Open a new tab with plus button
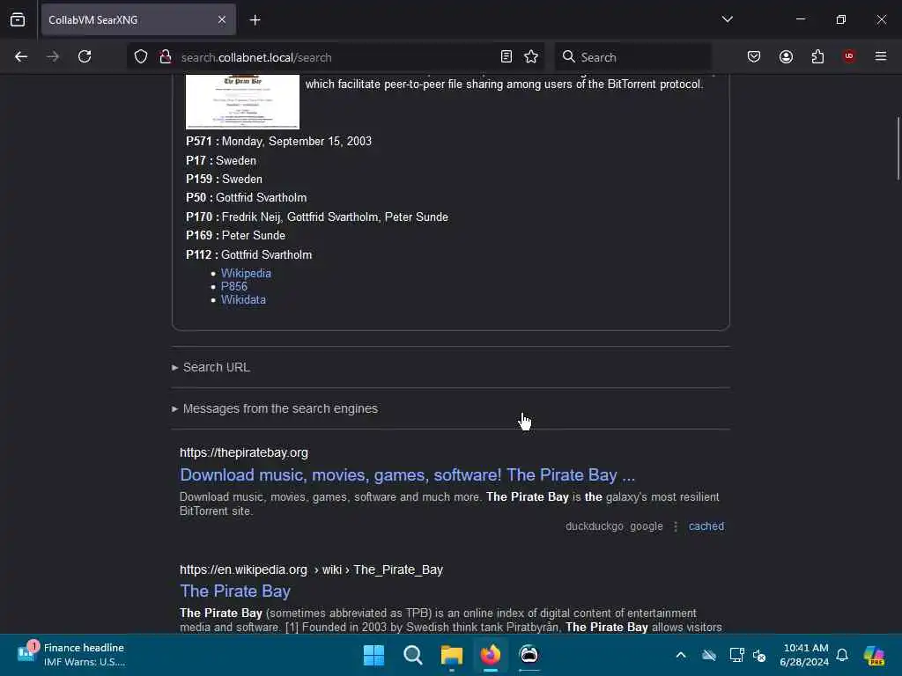 tap(255, 20)
